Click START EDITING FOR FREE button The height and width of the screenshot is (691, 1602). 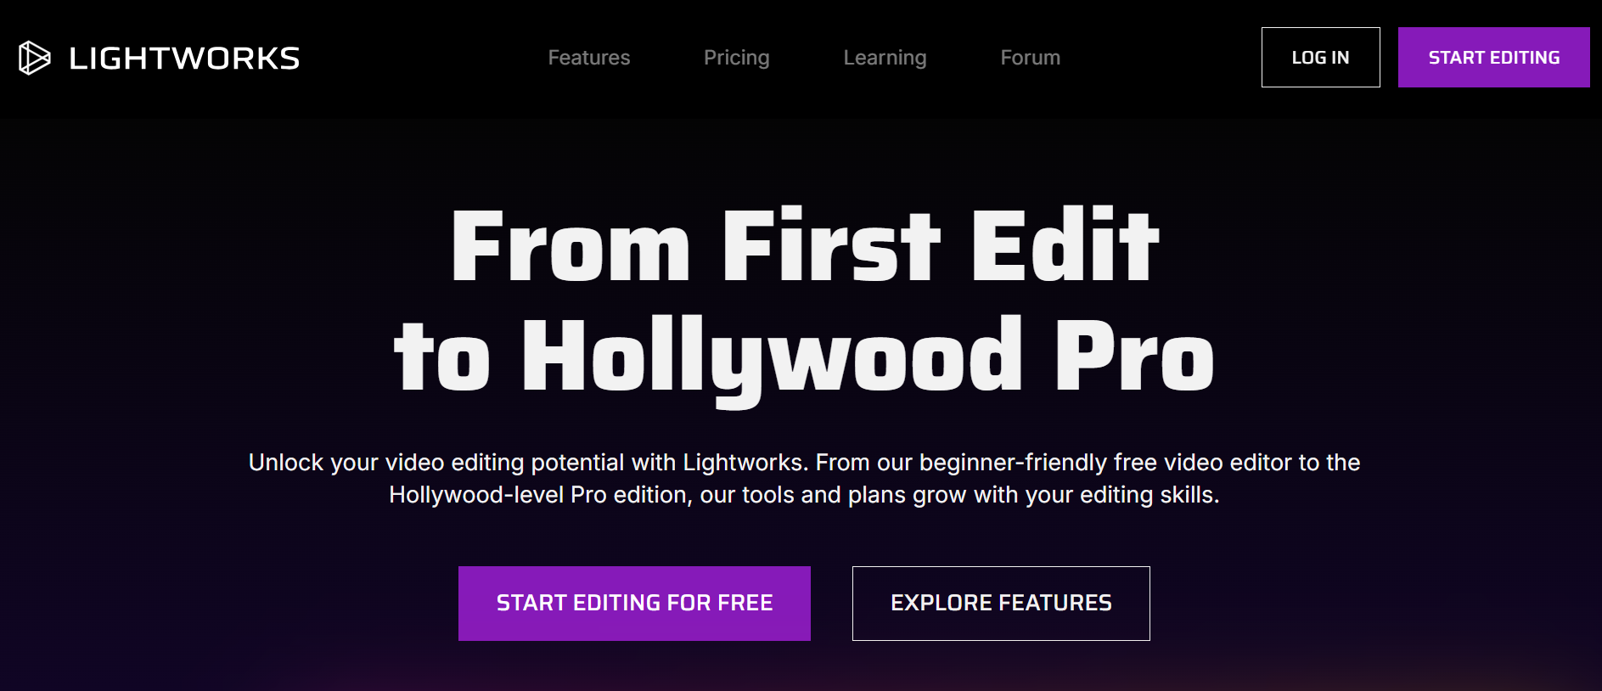634,604
